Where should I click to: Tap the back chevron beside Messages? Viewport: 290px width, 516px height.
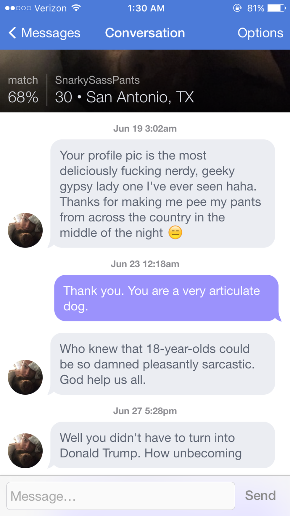(12, 33)
